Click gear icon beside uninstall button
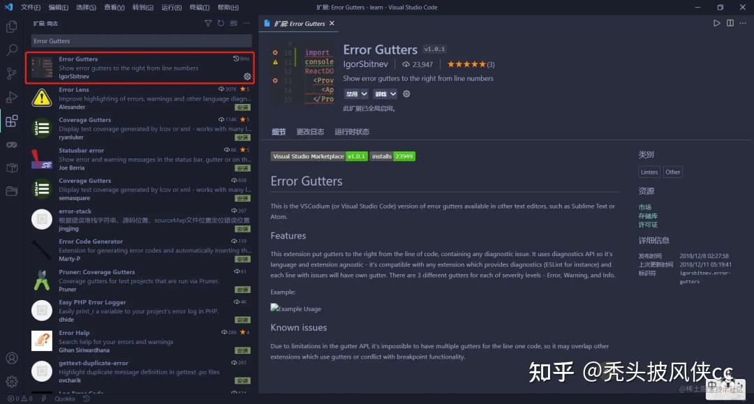 [x=406, y=93]
